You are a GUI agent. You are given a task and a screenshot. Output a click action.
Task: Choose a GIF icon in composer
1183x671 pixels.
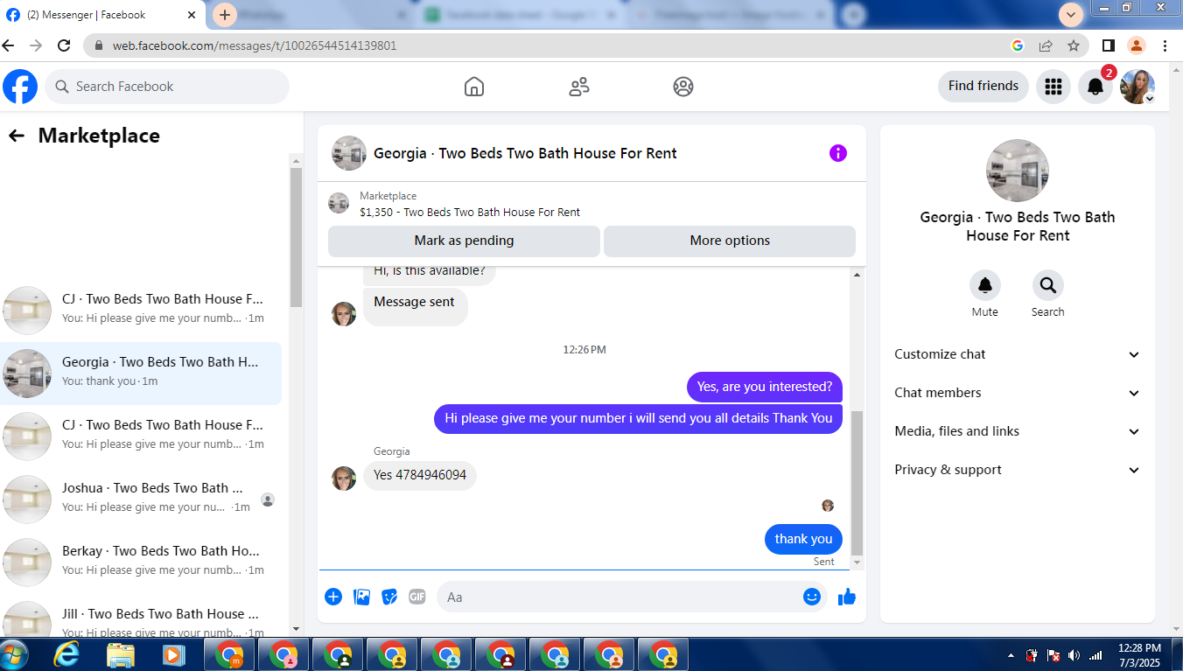[417, 597]
